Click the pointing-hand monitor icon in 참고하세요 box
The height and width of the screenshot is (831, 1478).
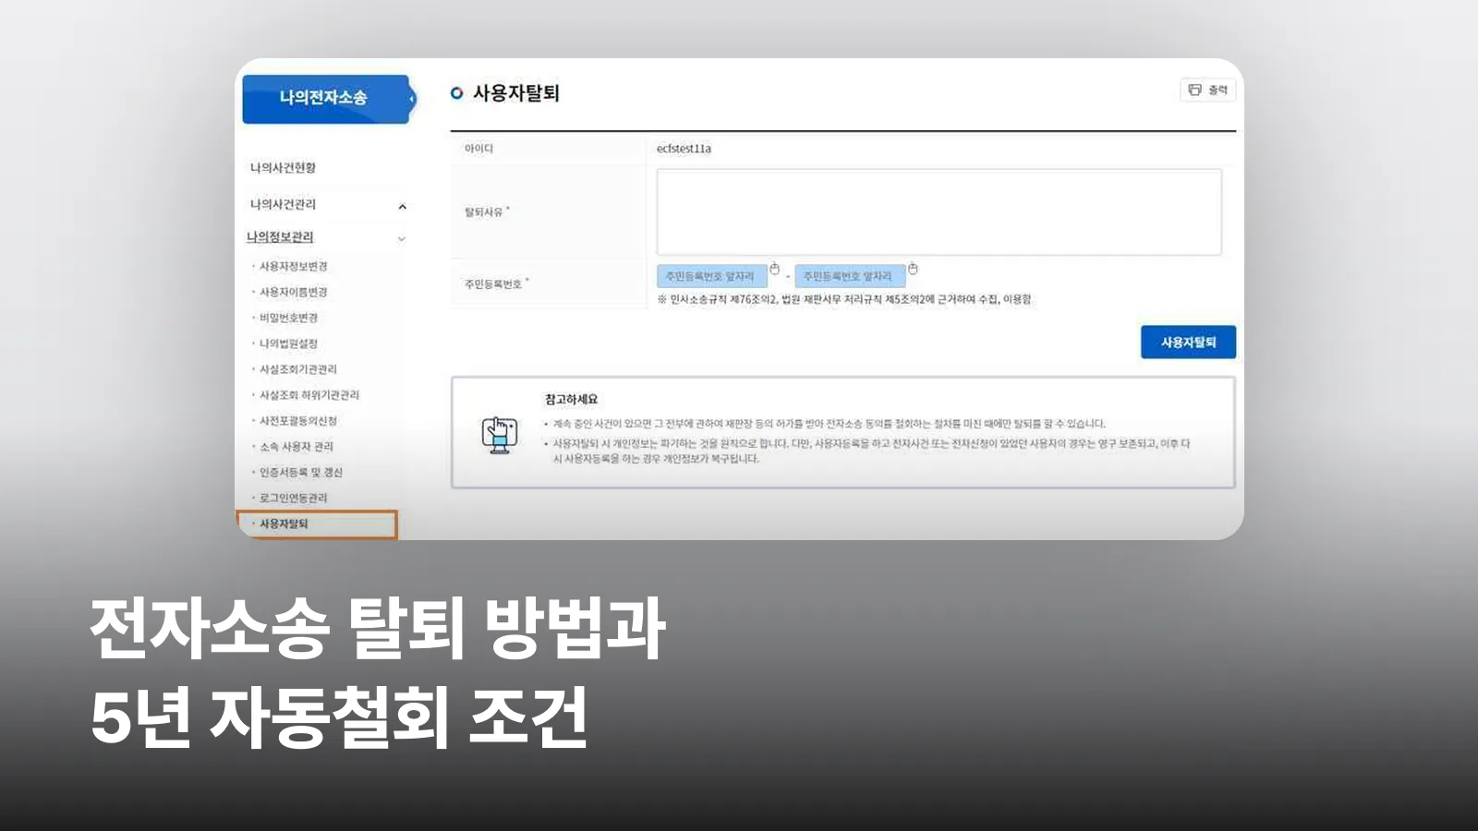500,434
